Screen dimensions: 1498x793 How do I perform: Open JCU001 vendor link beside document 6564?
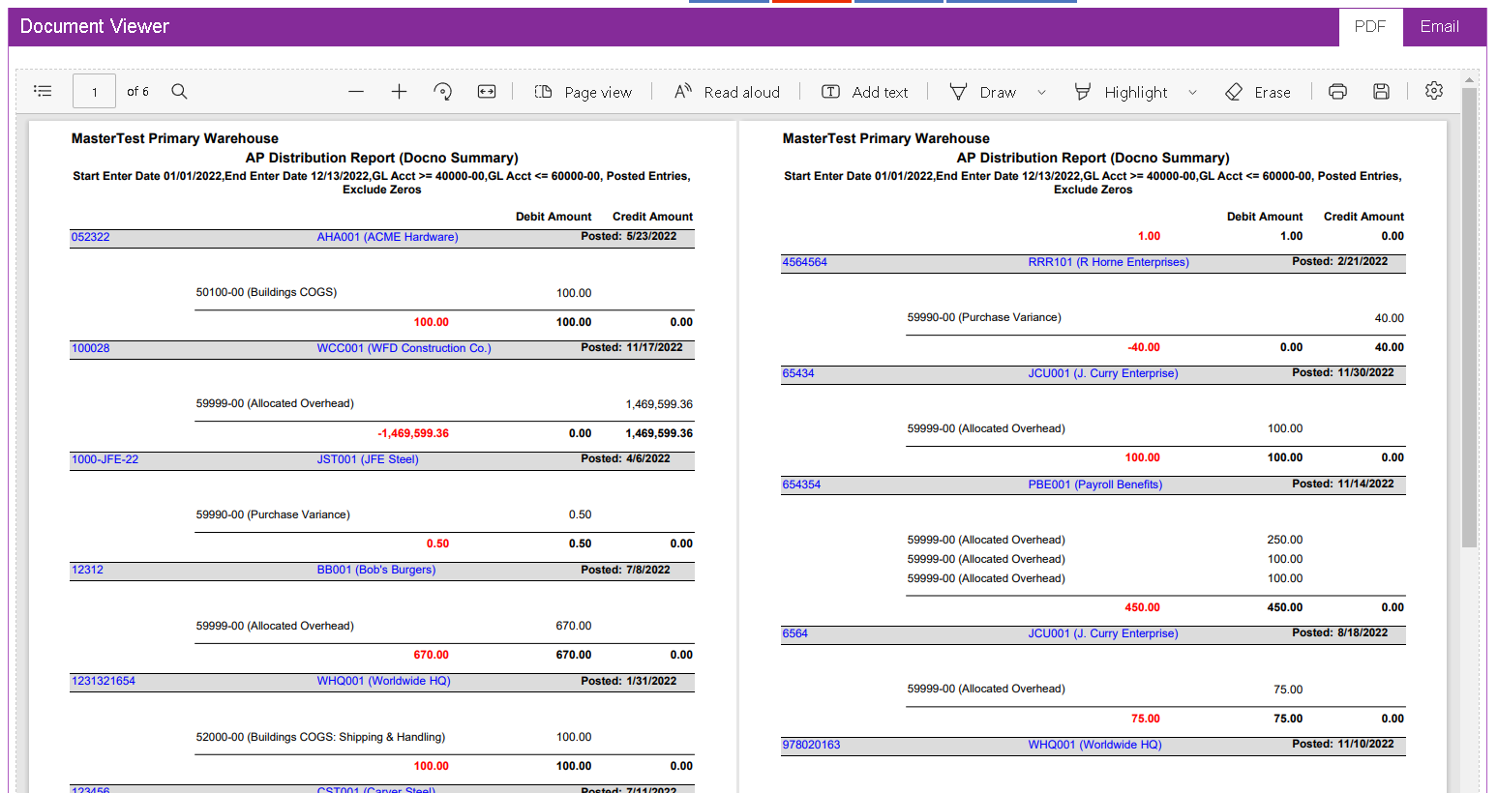(1103, 633)
